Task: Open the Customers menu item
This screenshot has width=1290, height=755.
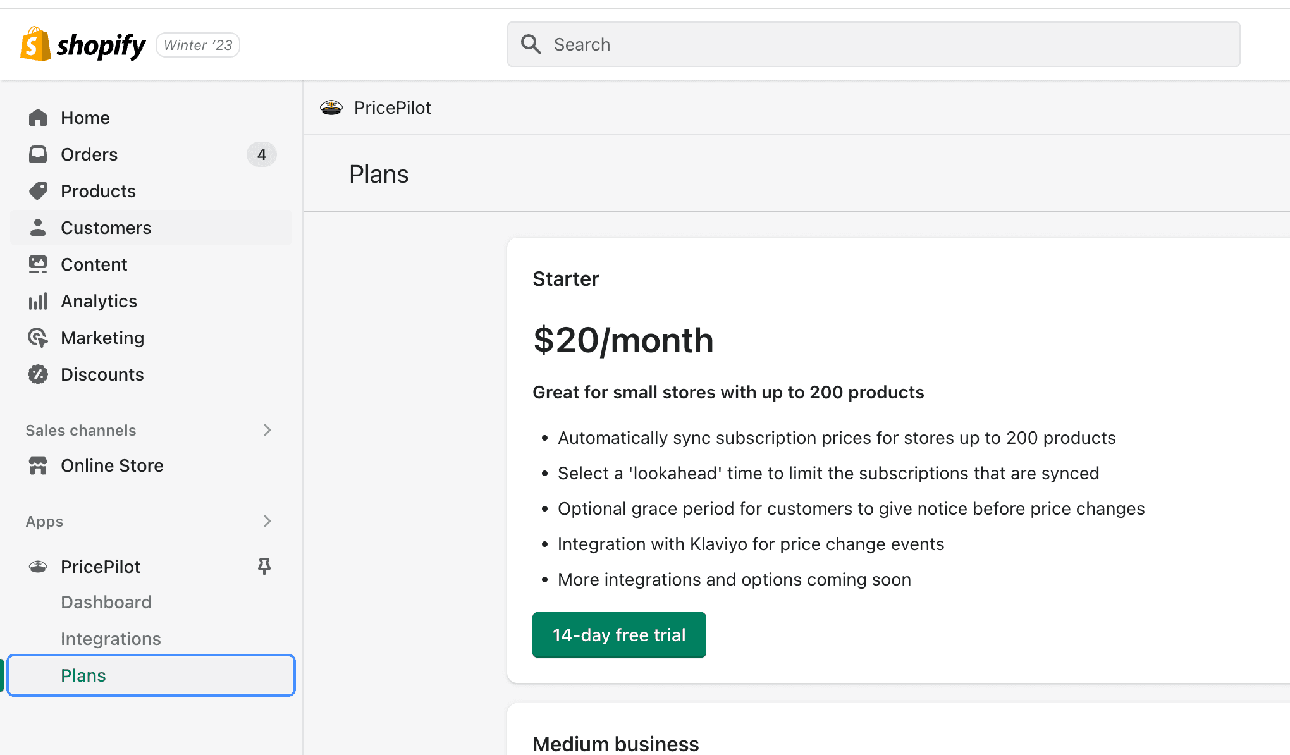Action: (106, 228)
